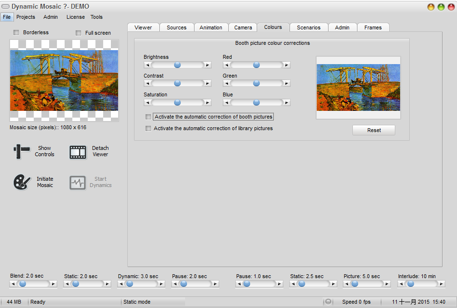Decrease Red with the left arrow
Image resolution: width=457 pixels, height=308 pixels.
click(x=227, y=65)
